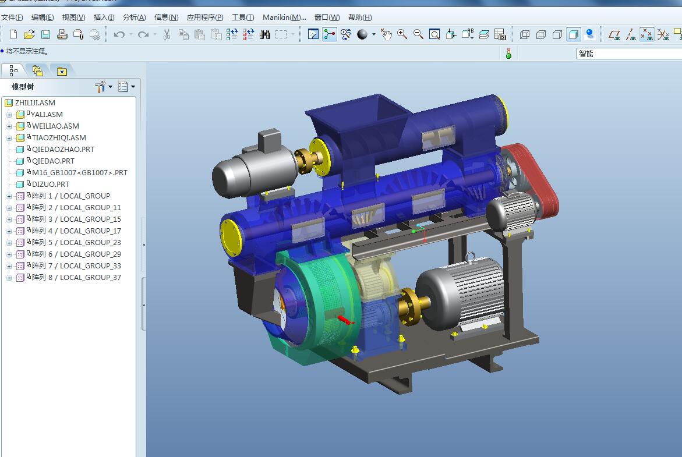Switch display to wireframe mode
682x457 pixels.
525,34
